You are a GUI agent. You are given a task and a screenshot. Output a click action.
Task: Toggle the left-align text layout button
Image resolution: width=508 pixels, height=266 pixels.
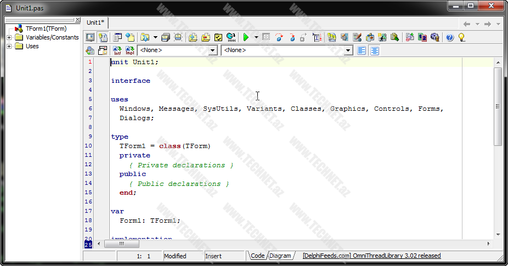(362, 50)
